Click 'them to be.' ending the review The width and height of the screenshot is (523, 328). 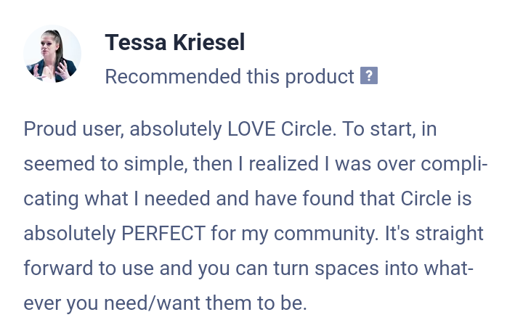tap(256, 303)
